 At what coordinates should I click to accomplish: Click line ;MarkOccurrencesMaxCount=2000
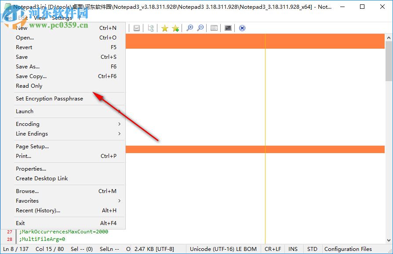pyautogui.click(x=64, y=232)
